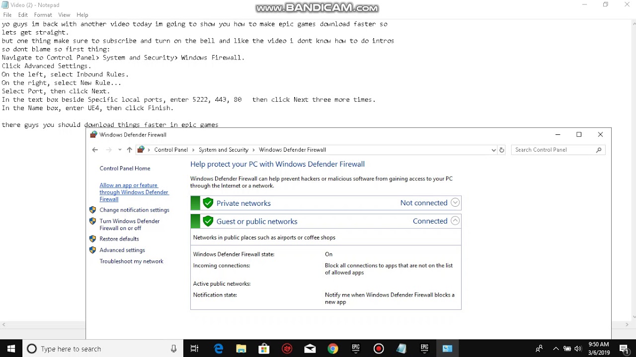Open the Notepad View menu
The width and height of the screenshot is (636, 357).
64,15
